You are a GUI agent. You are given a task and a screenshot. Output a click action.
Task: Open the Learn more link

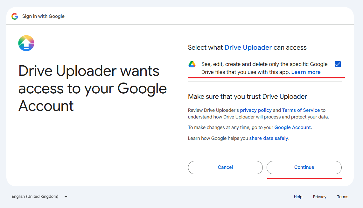click(x=306, y=72)
